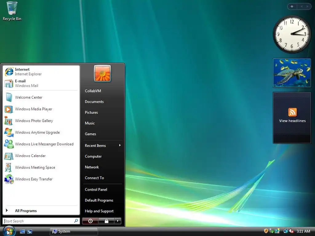Add gadgets with the sidebar plus button
The height and width of the screenshot is (236, 315).
[292, 6]
